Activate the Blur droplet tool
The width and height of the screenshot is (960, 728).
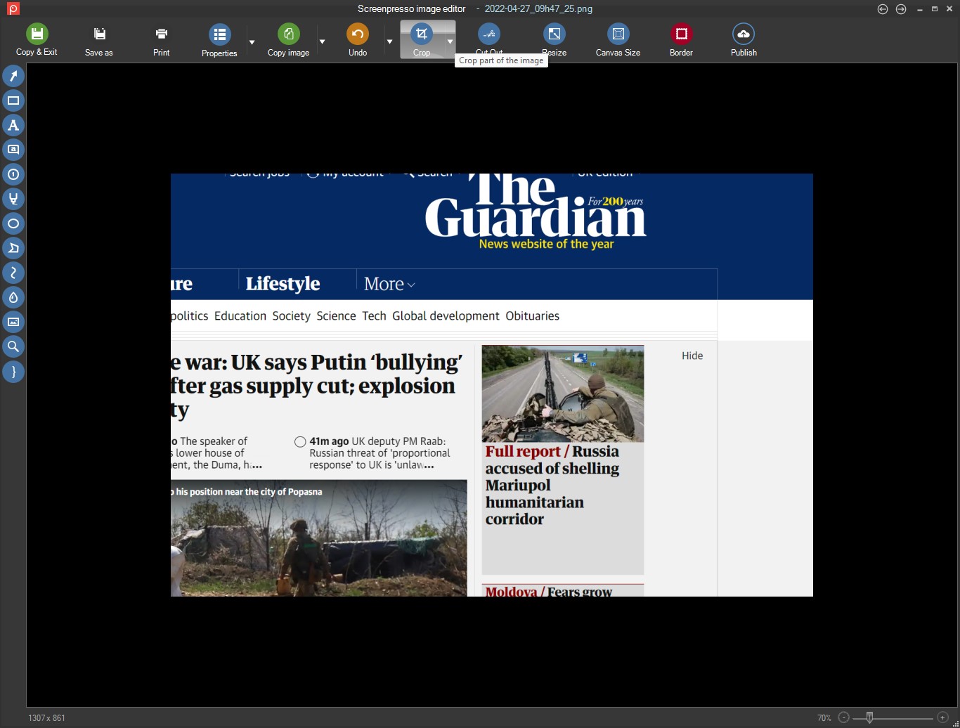tap(13, 297)
